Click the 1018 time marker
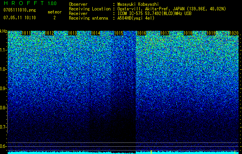Viewport: 242px width, 154px height. point(188,33)
